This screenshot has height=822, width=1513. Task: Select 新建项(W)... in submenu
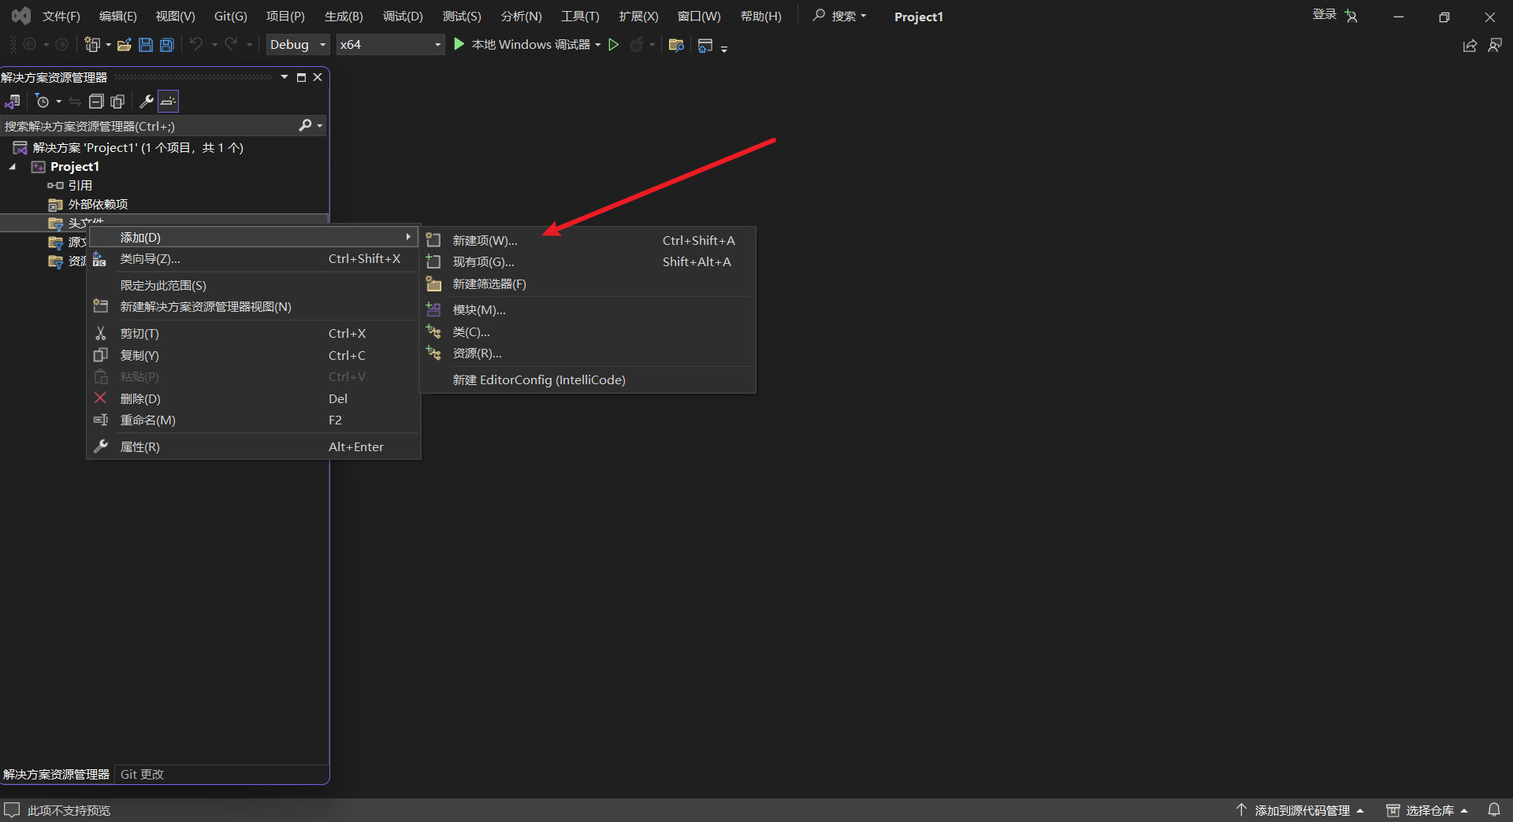point(588,241)
